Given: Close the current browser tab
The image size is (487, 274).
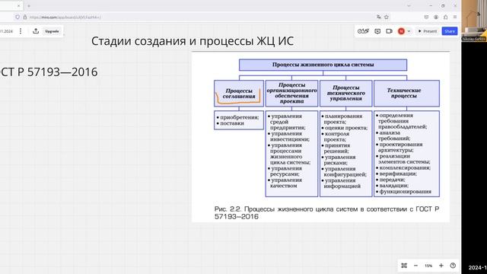Looking at the screenshot, I should 18,5.
